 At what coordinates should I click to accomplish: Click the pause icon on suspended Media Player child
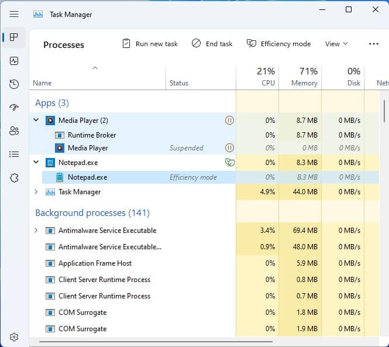[229, 148]
